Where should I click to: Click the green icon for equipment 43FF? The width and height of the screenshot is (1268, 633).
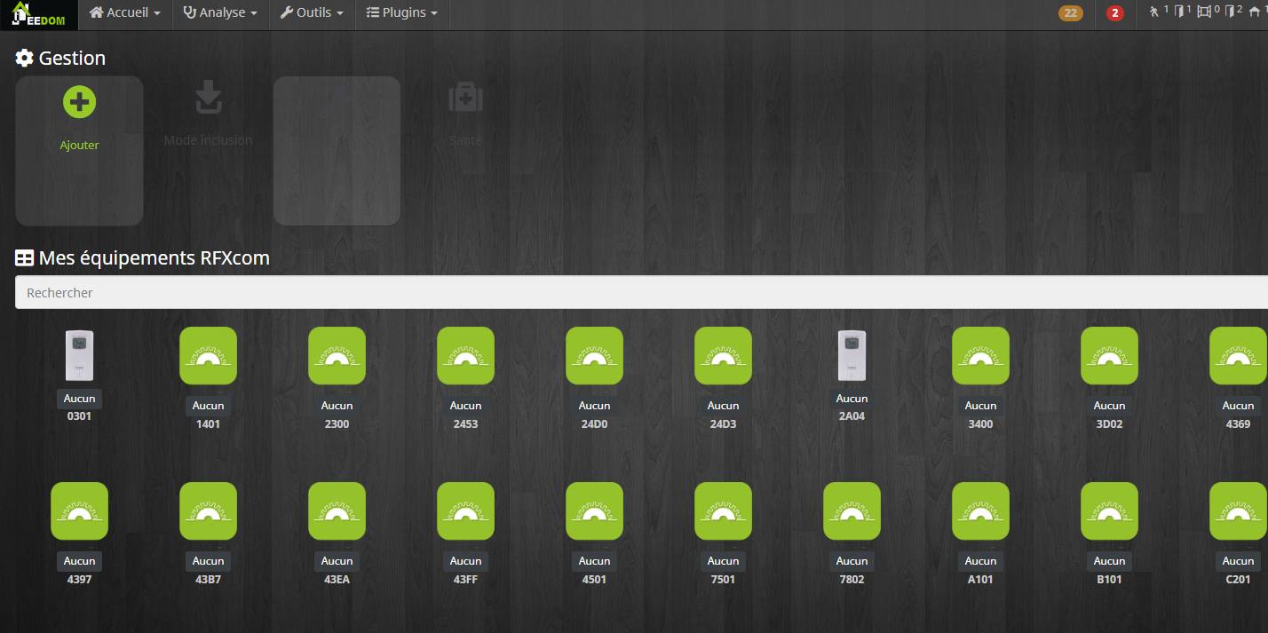coord(465,511)
